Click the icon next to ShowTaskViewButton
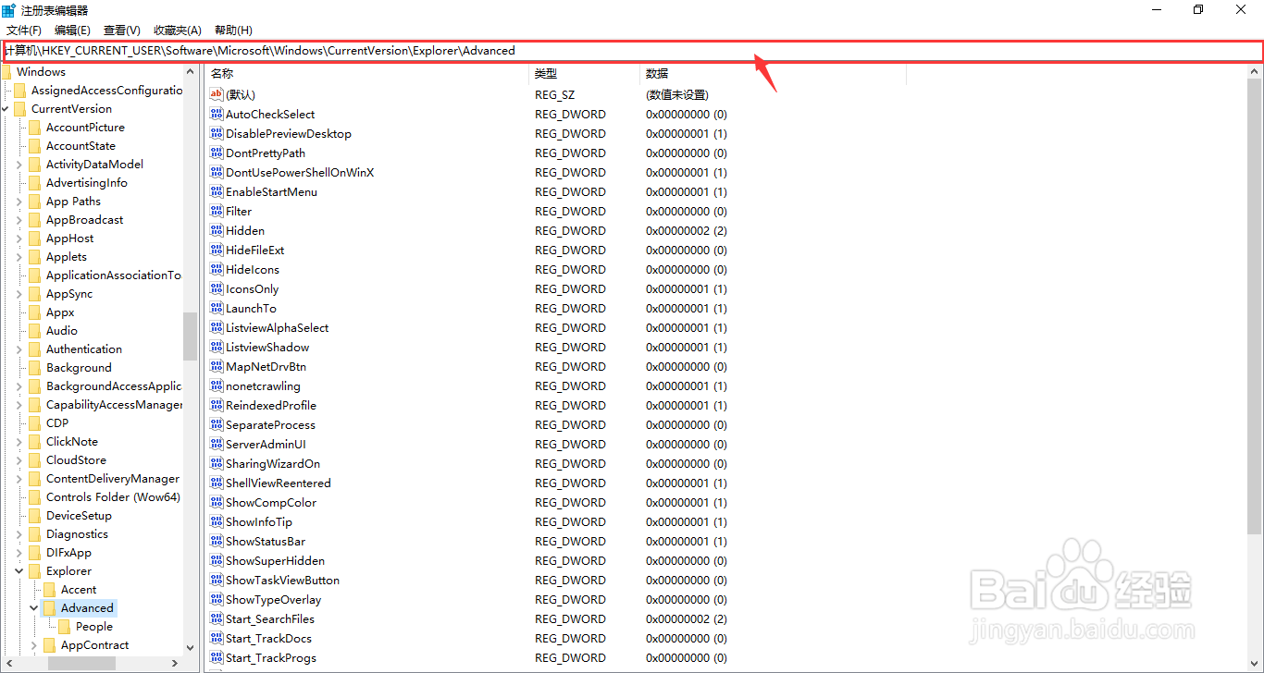 217,580
